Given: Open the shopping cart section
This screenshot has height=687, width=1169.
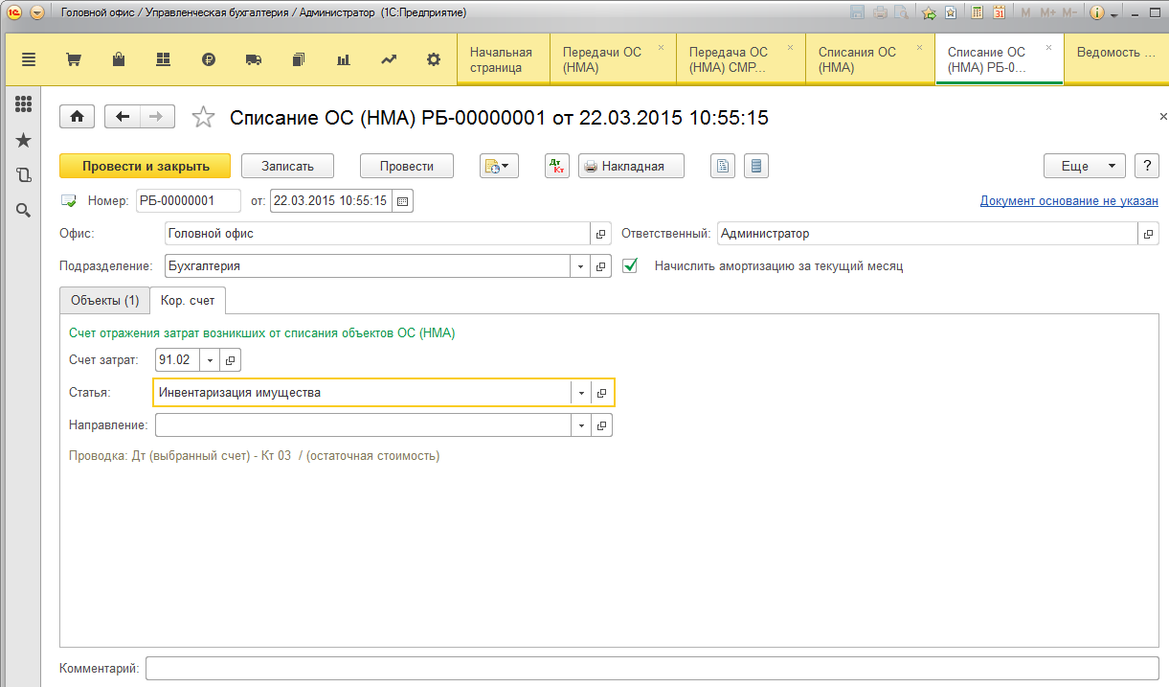Looking at the screenshot, I should [x=73, y=59].
